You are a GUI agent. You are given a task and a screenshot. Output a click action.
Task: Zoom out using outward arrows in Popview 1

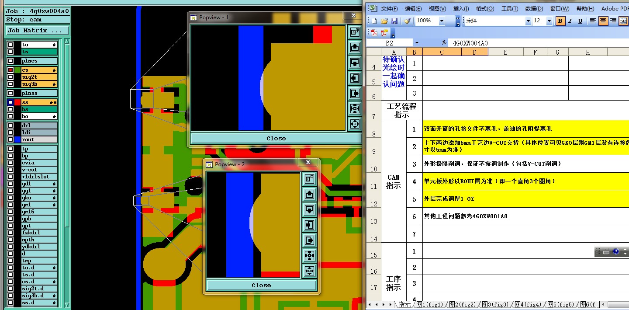pos(355,124)
